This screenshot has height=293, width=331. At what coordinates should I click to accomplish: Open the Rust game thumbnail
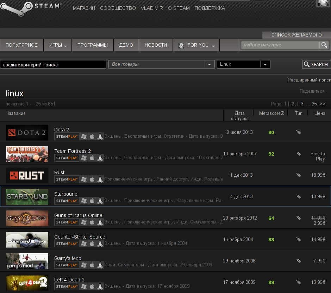pos(27,175)
